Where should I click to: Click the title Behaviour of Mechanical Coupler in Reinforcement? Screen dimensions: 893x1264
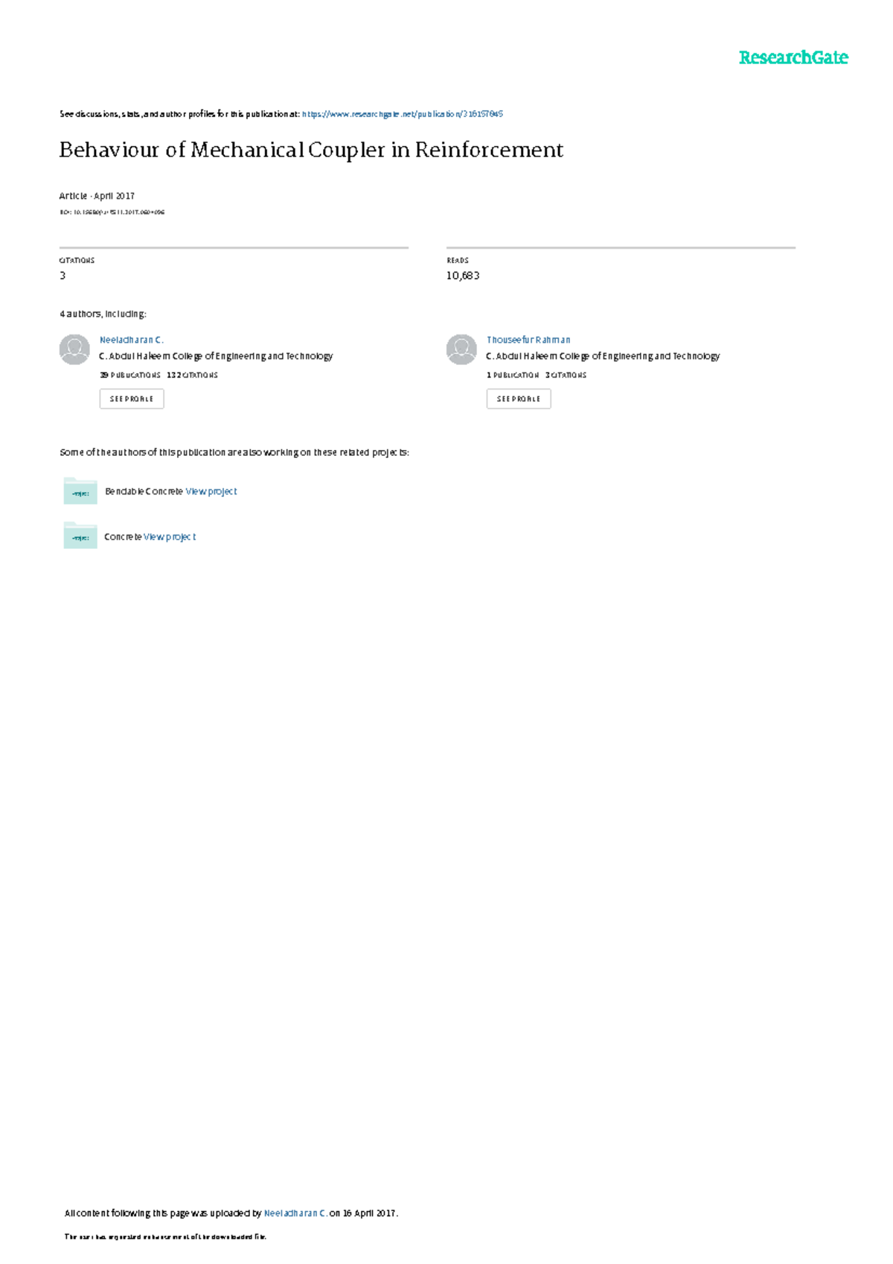tap(311, 150)
